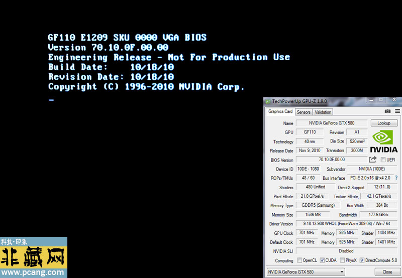Click the GPU field showing GF110
The height and width of the screenshot is (278, 402).
[310, 132]
